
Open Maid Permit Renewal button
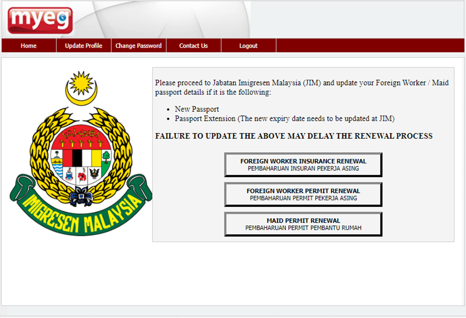click(x=303, y=224)
